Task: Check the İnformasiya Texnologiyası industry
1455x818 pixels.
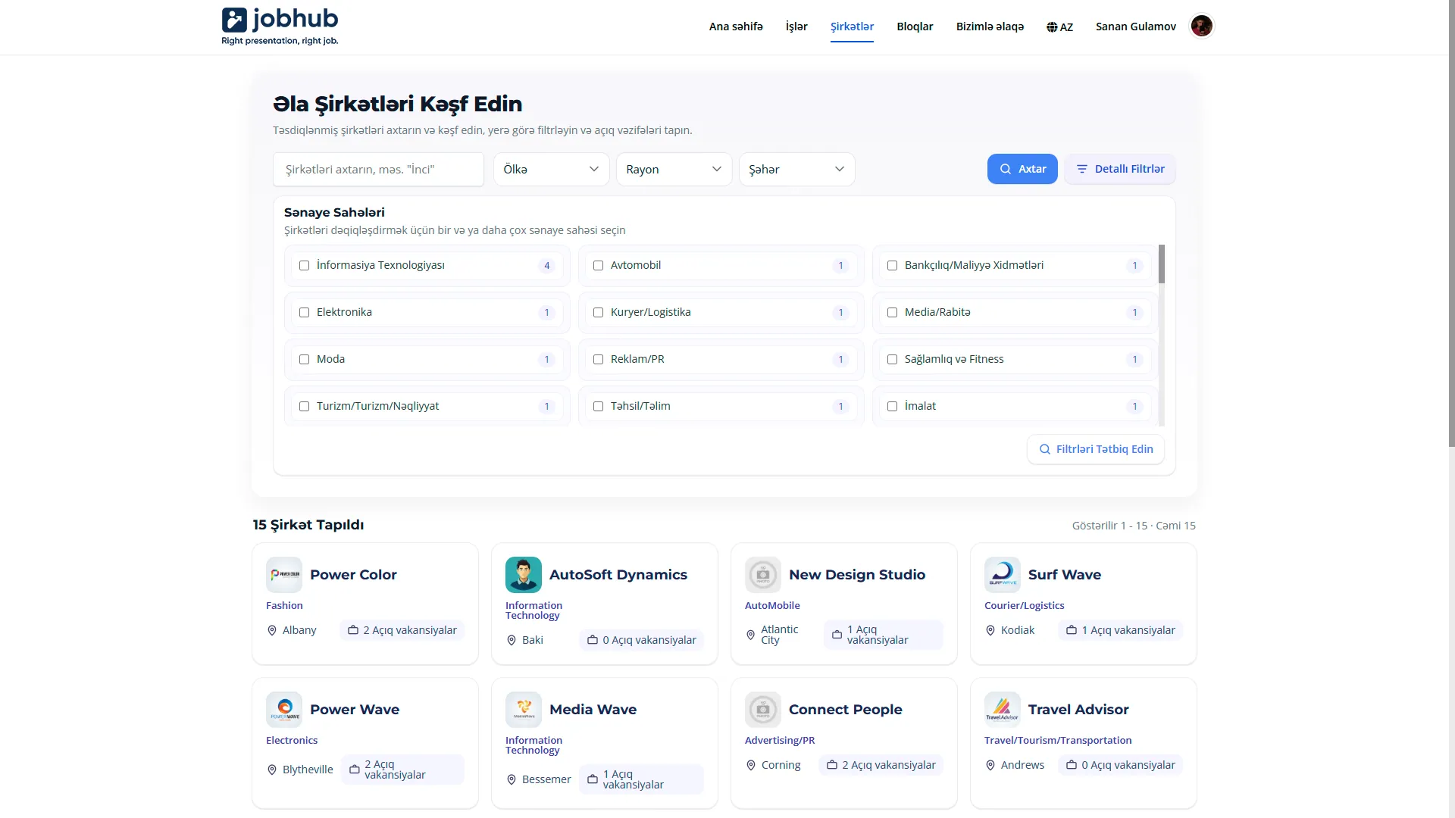Action: point(304,266)
